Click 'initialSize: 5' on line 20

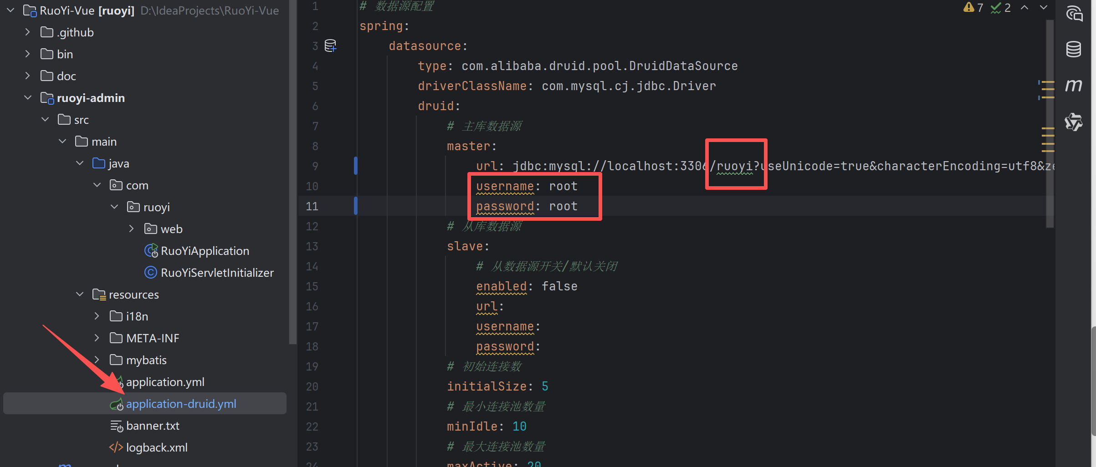tap(498, 386)
